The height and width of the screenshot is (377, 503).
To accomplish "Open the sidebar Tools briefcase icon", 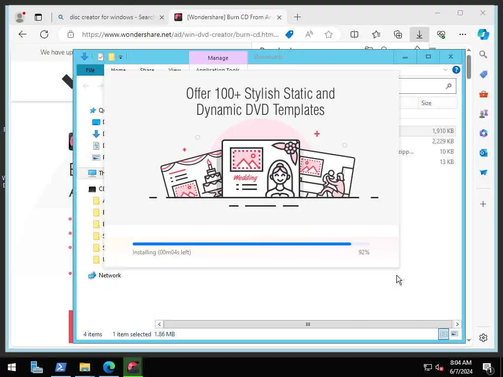I will pyautogui.click(x=483, y=94).
